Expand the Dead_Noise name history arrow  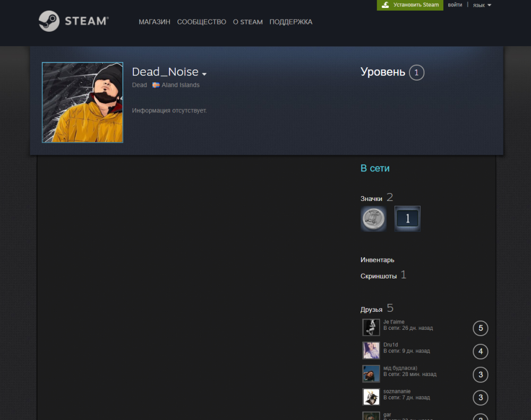point(204,74)
